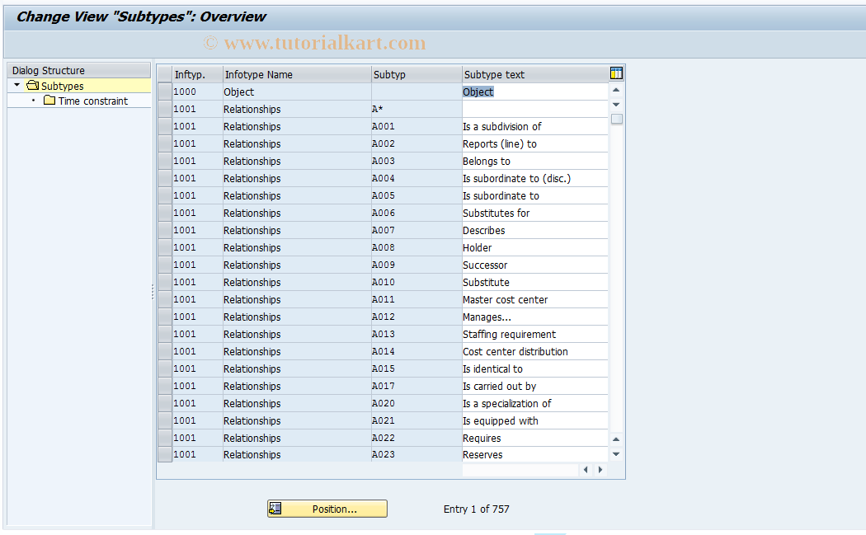Click subtype code A006 cell

pyautogui.click(x=417, y=213)
